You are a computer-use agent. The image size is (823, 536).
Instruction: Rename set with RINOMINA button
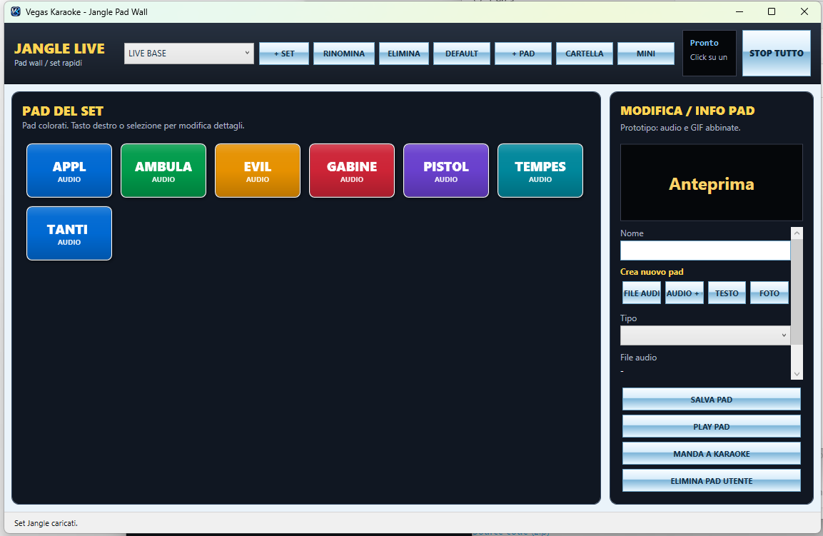coord(344,54)
